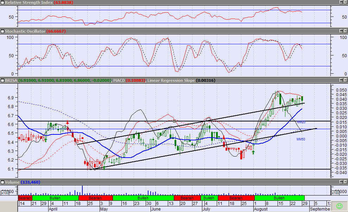Click the green smiley face icon
This screenshot has height=212, width=348.
coord(339,206)
